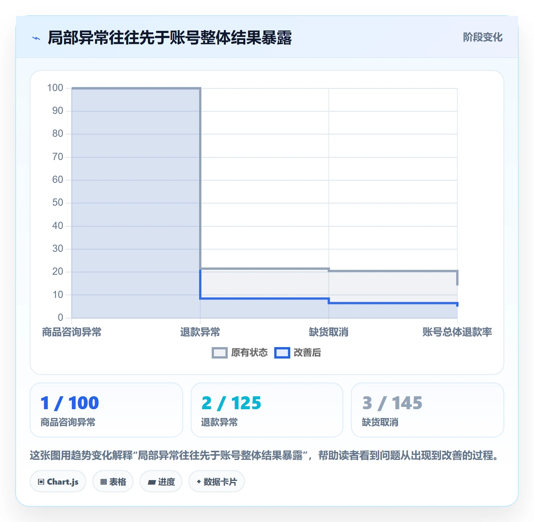Click the 数据卡片 tag
The image size is (534, 522).
[217, 482]
